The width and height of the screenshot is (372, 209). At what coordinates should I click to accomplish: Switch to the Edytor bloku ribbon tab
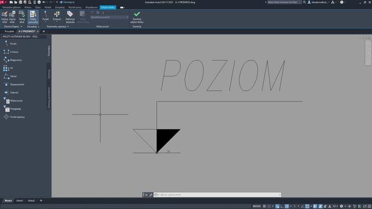(x=108, y=8)
